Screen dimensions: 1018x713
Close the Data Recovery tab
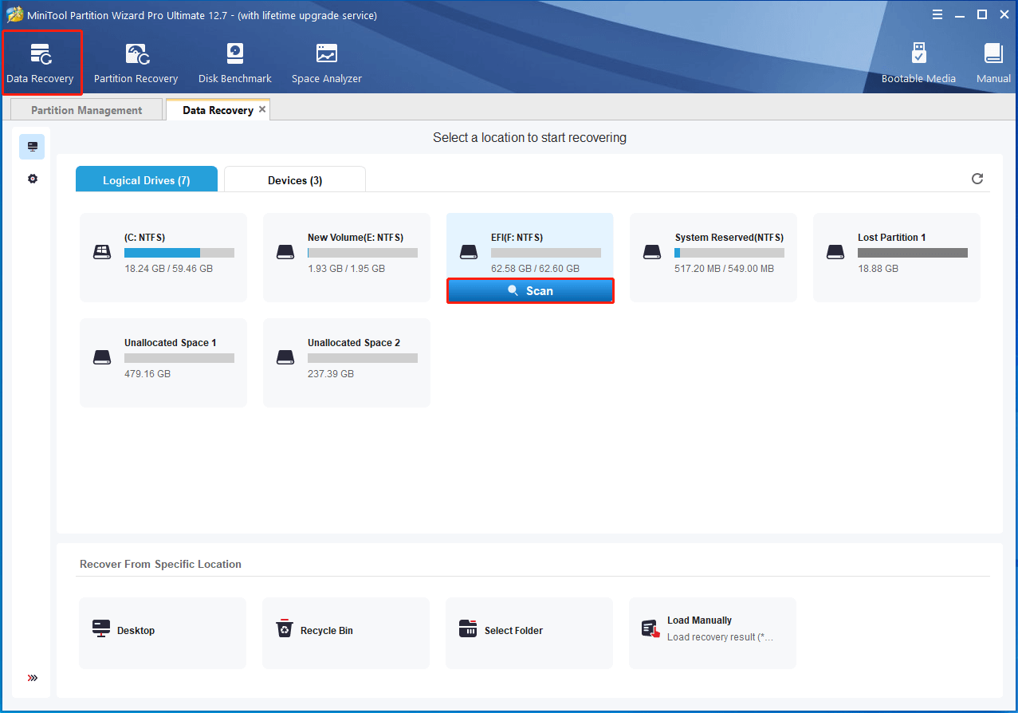pos(262,109)
